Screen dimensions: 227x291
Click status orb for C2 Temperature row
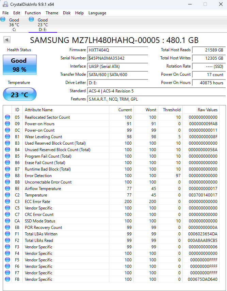[7, 195]
